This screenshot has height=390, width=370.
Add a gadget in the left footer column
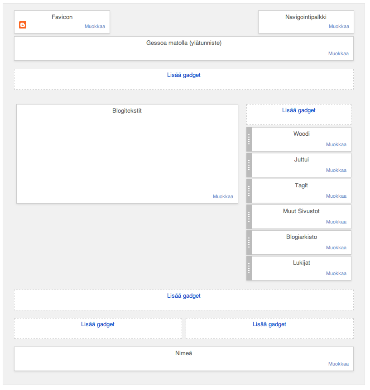click(98, 324)
